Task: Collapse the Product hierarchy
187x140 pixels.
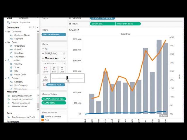Action: (6, 78)
